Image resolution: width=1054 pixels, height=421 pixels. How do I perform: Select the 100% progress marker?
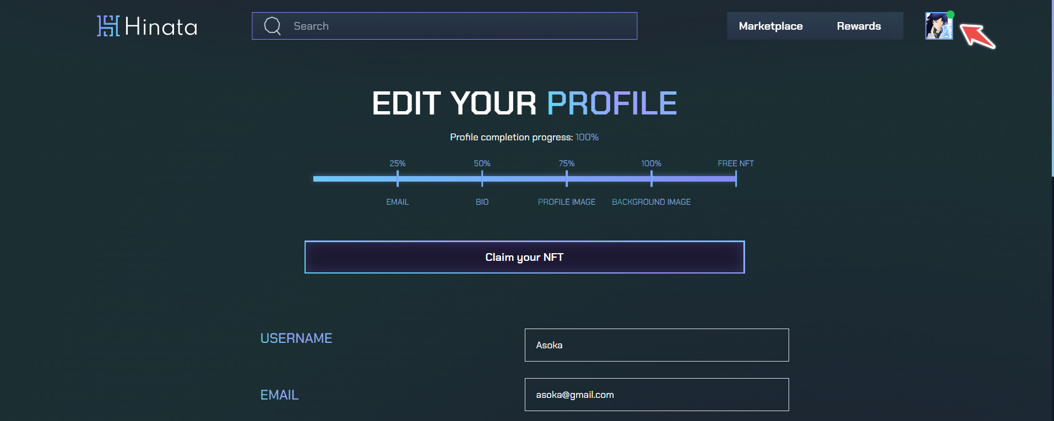651,178
